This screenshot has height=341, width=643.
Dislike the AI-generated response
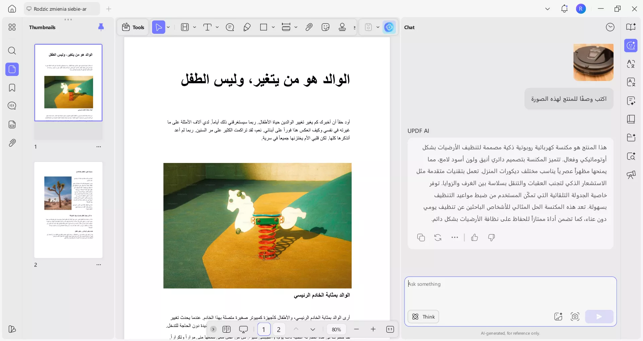(x=491, y=238)
